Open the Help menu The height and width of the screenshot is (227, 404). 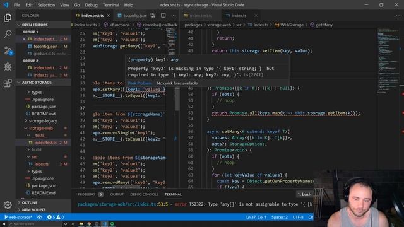[x=129, y=5]
